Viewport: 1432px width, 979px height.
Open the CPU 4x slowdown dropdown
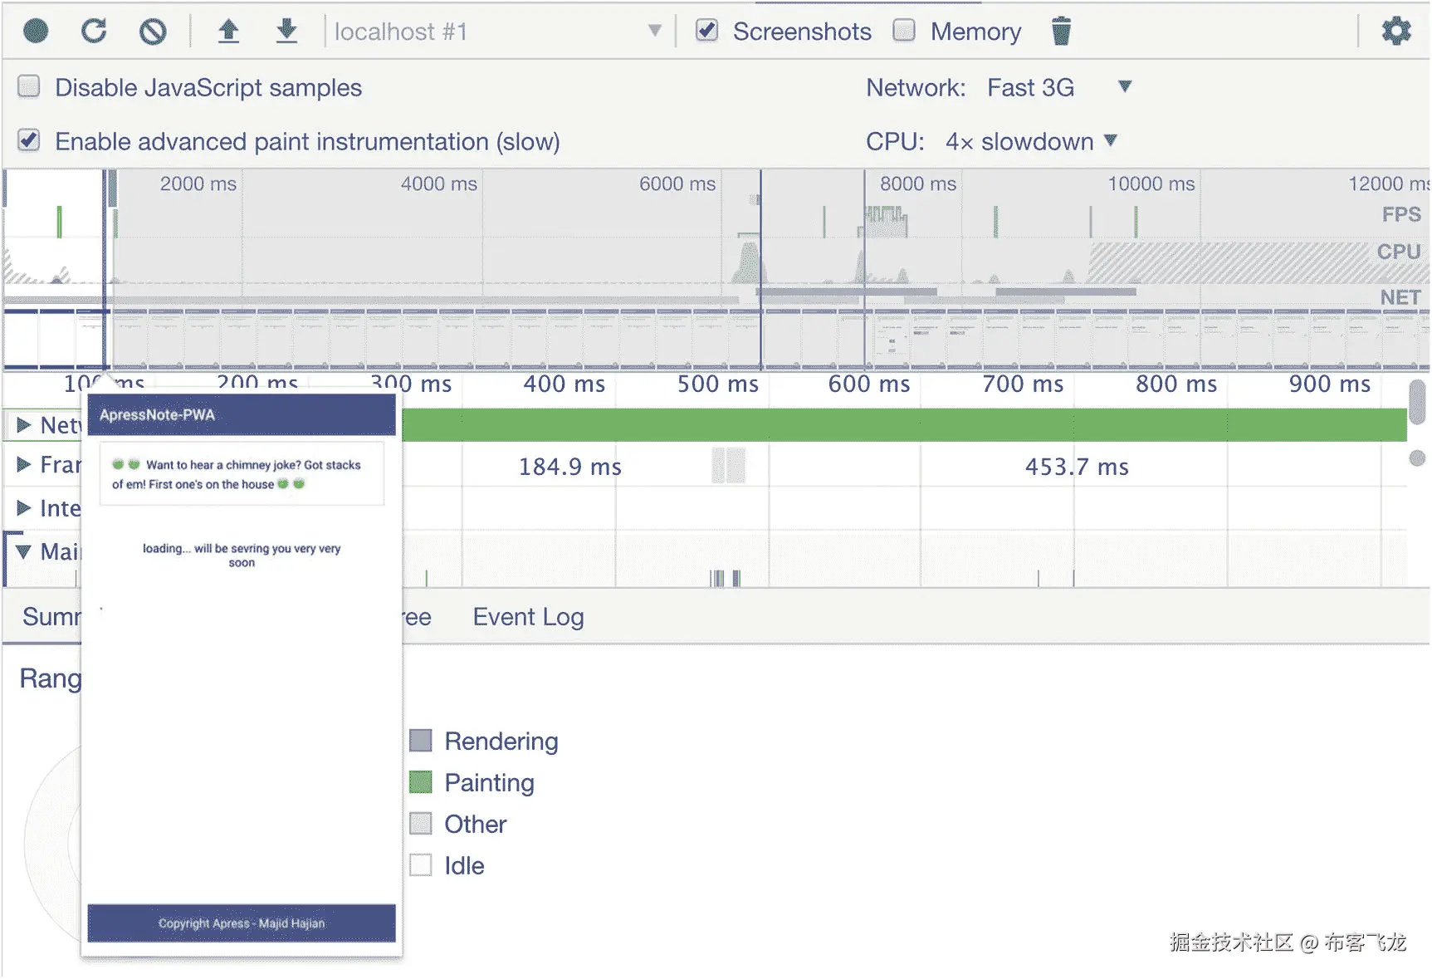[x=1031, y=141]
